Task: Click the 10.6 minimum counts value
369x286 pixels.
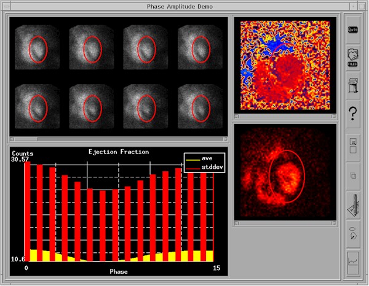Action: click(18, 259)
